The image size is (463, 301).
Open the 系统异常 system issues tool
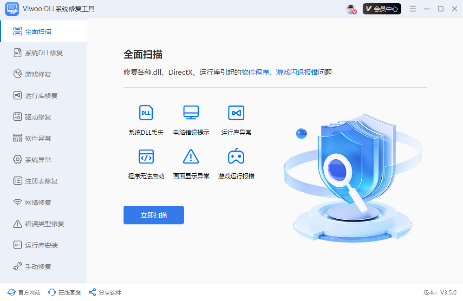click(x=17, y=159)
